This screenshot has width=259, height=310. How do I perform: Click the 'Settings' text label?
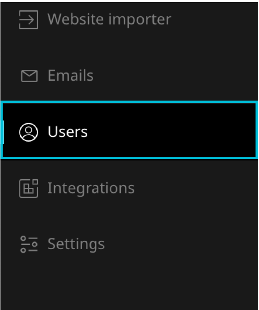tap(76, 244)
